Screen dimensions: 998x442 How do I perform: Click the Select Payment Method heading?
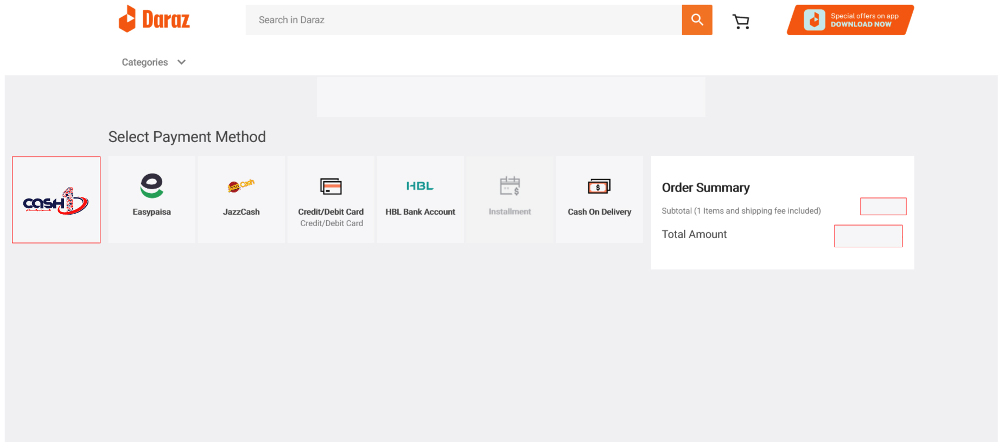[187, 137]
